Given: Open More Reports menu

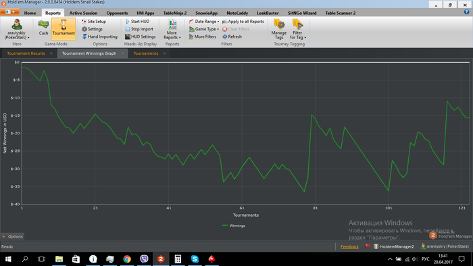Looking at the screenshot, I should click(172, 29).
